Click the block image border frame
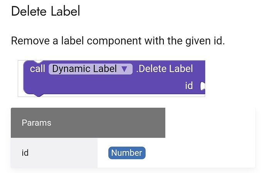The image size is (266, 173). coord(111,78)
